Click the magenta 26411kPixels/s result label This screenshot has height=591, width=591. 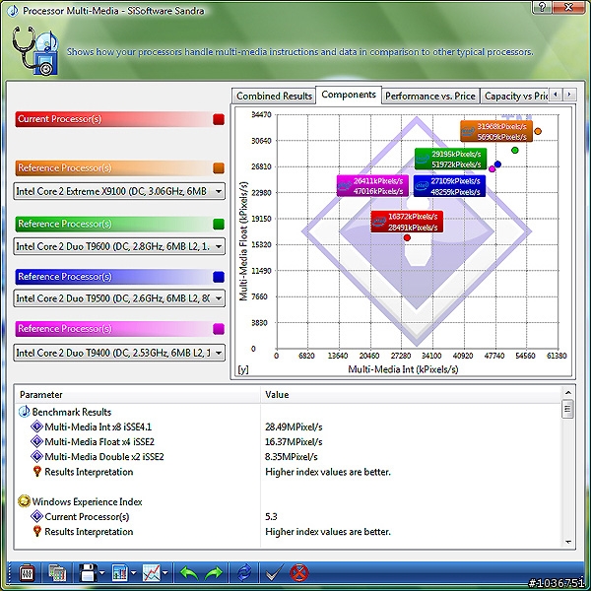click(372, 186)
